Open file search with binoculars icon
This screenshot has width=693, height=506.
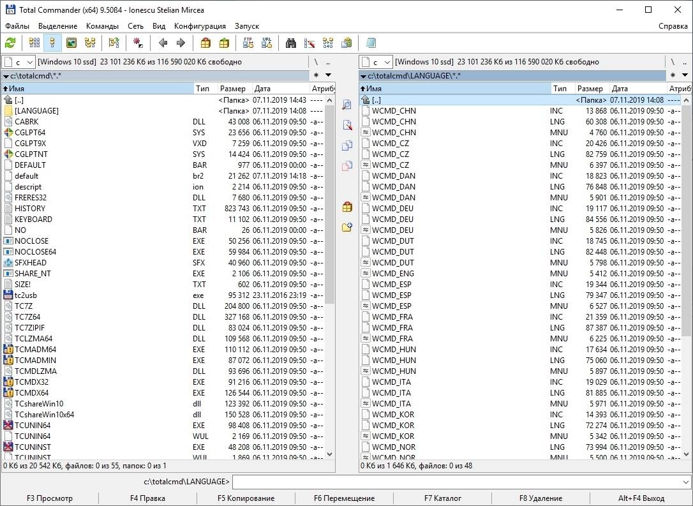[x=291, y=43]
